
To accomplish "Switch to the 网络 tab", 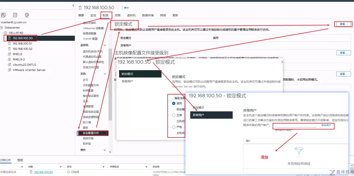I will [x=163, y=15].
